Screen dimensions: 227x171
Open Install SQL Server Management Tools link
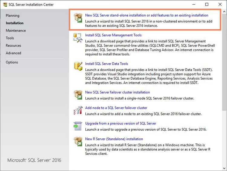tap(113, 35)
